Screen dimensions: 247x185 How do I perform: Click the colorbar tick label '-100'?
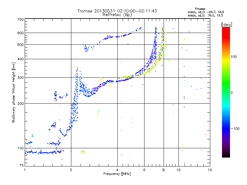pyautogui.click(x=235, y=129)
